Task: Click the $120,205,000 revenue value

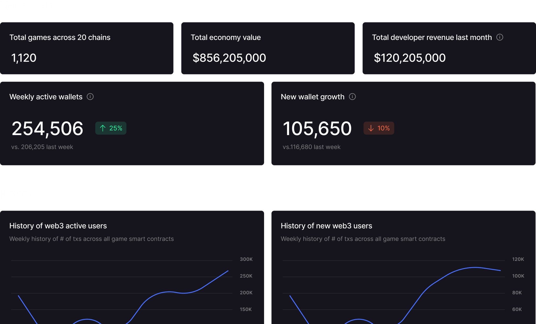Action: (410, 58)
